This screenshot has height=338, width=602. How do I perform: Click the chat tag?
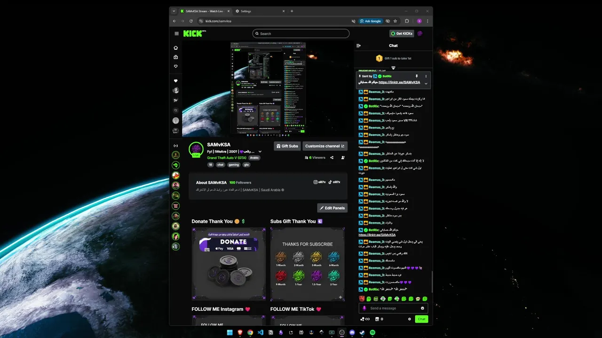click(220, 165)
